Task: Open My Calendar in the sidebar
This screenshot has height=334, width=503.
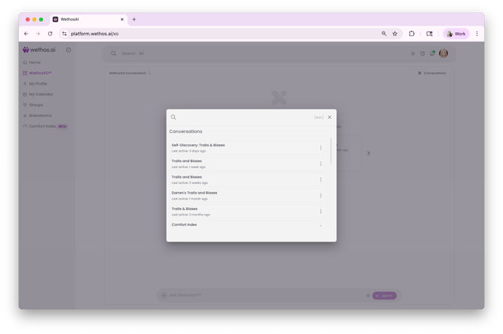Action: 41,95
